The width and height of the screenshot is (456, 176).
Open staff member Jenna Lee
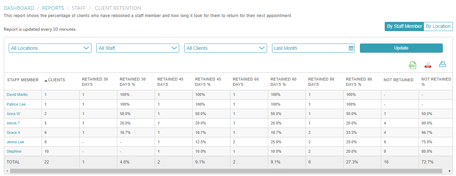(x=15, y=142)
